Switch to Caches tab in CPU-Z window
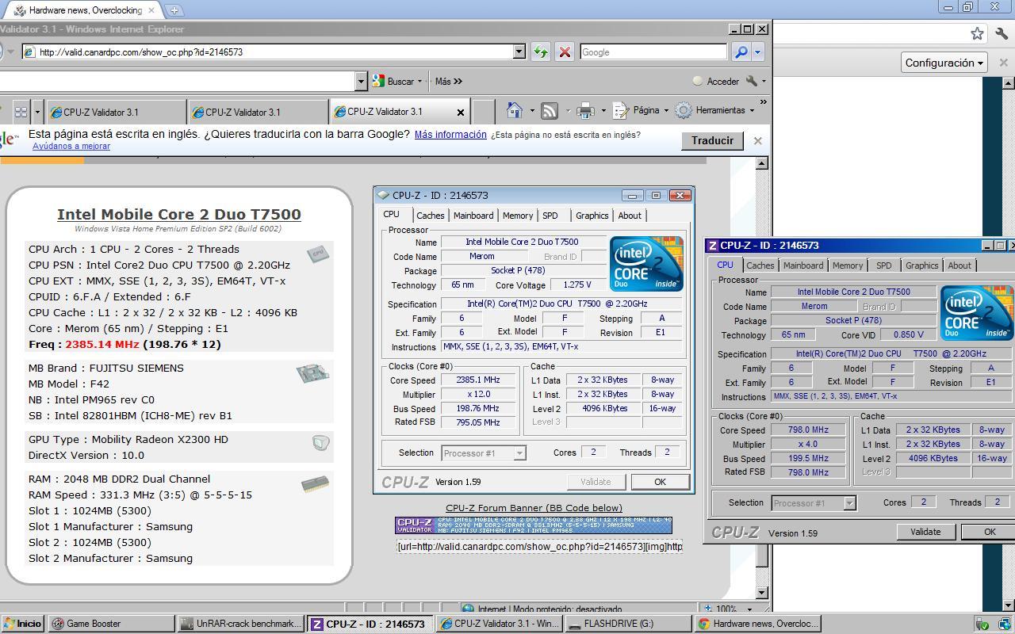 (x=760, y=265)
